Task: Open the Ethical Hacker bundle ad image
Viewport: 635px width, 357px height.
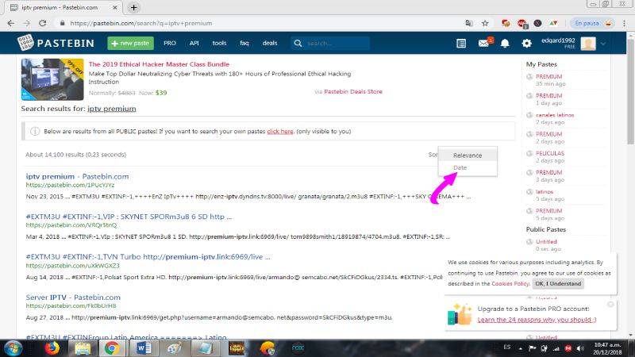Action: click(x=52, y=79)
